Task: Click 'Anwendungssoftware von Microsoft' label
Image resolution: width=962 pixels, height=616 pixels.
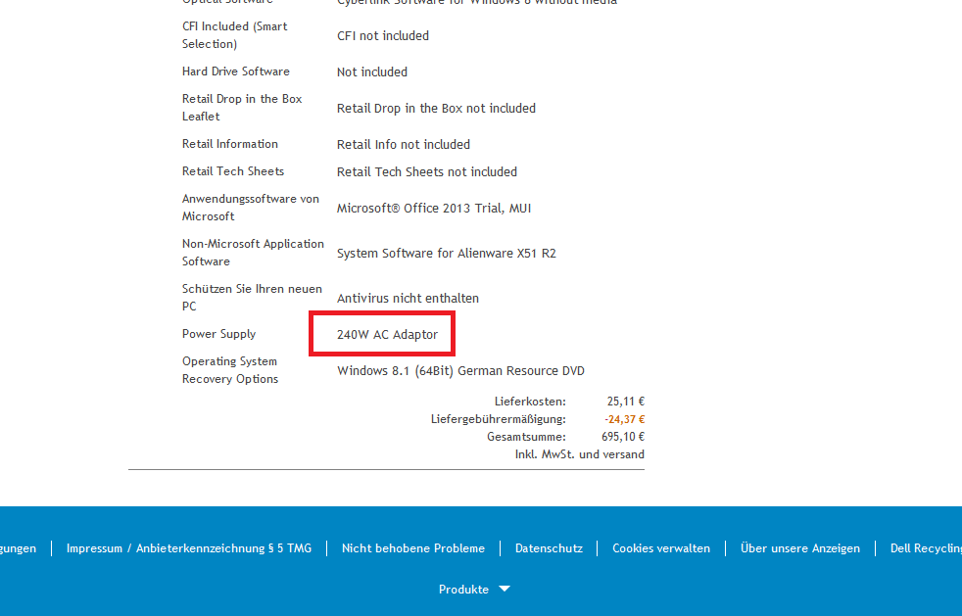Action: [x=251, y=208]
